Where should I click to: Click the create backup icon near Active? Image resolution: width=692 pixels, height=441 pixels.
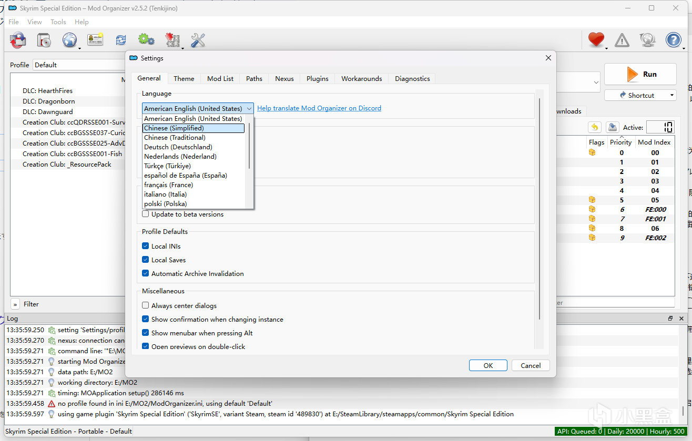coord(612,127)
